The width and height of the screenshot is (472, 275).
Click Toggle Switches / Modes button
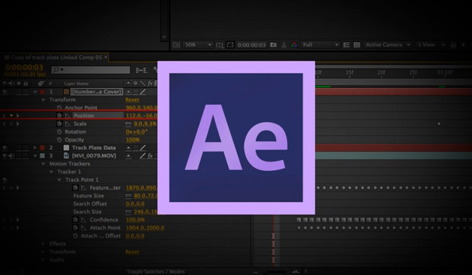(x=155, y=272)
